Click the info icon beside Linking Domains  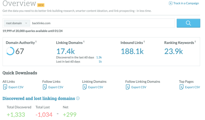(x=84, y=42)
